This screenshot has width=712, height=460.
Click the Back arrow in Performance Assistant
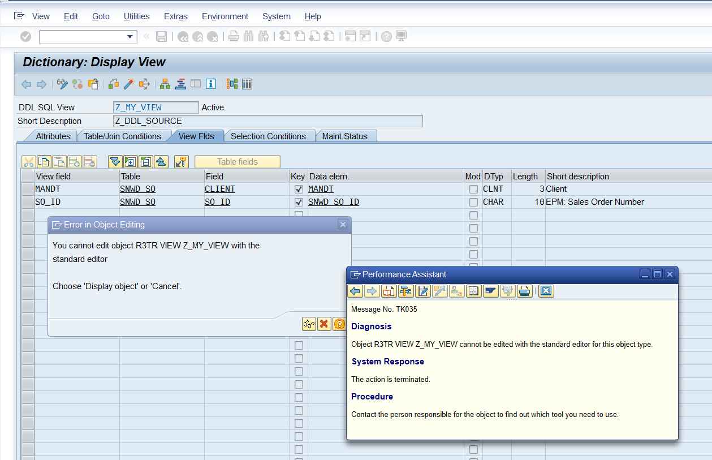[x=355, y=291]
